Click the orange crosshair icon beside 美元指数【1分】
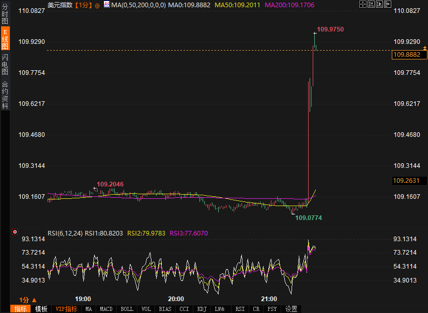 tap(97, 5)
